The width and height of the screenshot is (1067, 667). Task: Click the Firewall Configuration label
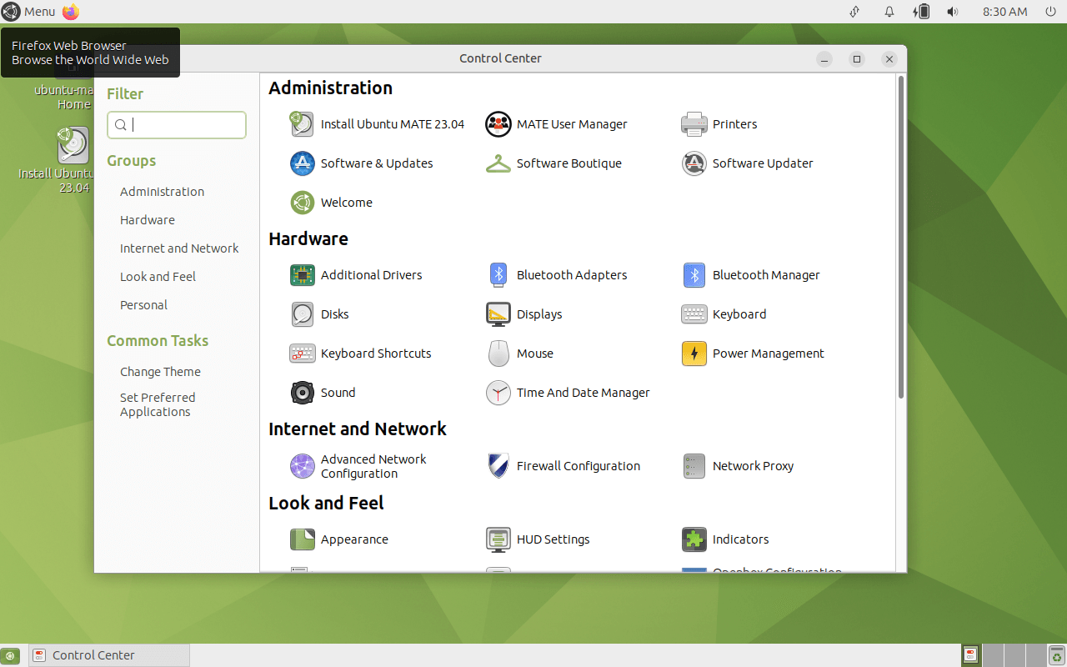[579, 466]
